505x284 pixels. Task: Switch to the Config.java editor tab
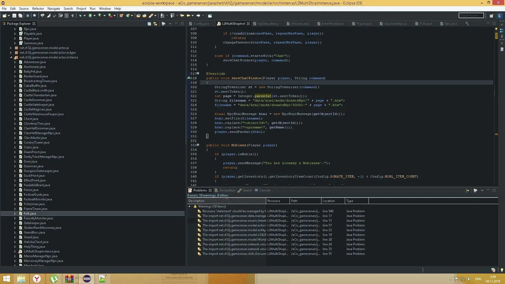201,24
